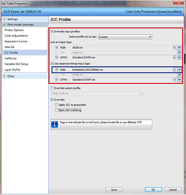Collapse the Print mode overrides section
The height and width of the screenshot is (195, 186).
(x=4, y=25)
